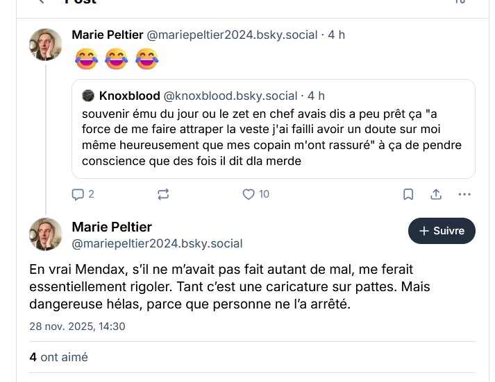The height and width of the screenshot is (382, 495).
Task: Click Marie Peltier's avatar beside the Suivre row
Action: tap(46, 234)
